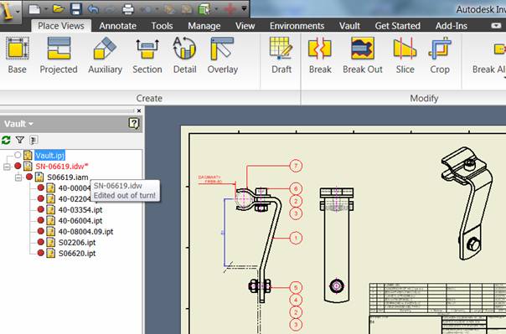Open help for the Vault browser panel
This screenshot has height=334, width=506.
pos(133,123)
